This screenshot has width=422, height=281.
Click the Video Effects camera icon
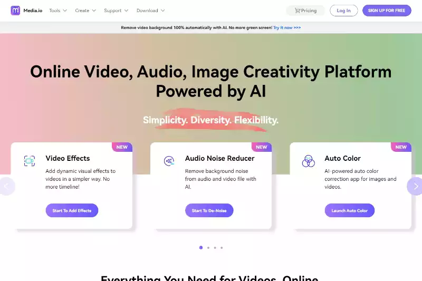tap(30, 161)
